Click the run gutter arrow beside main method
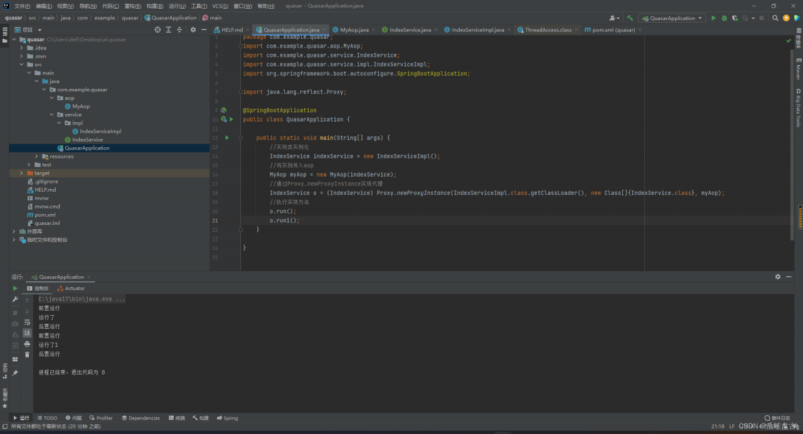 227,137
